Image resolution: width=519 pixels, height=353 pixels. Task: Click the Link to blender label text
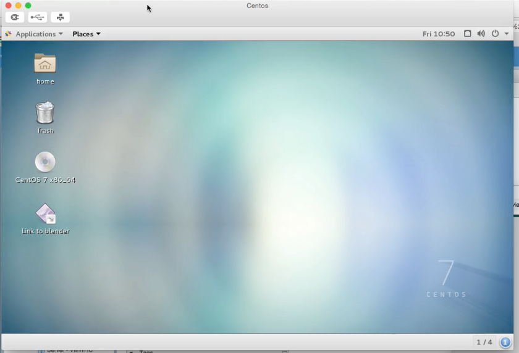[x=46, y=231]
